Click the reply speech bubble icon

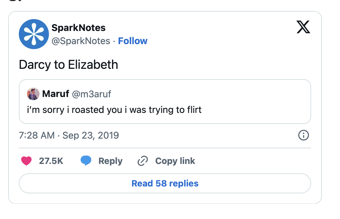click(86, 161)
